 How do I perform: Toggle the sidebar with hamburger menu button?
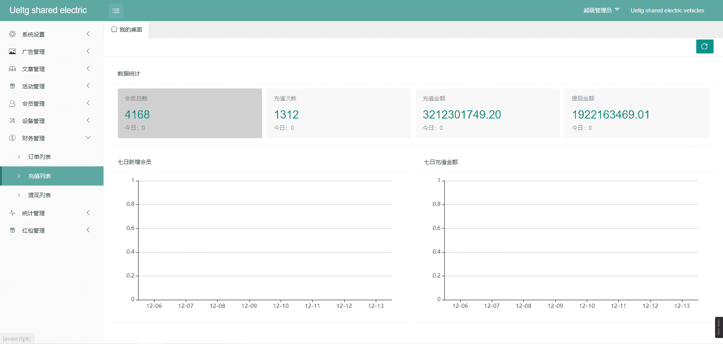[x=116, y=11]
